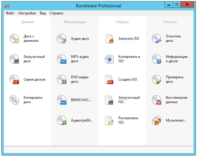
Task: Open the BDMV/AVC... Blu-ray disc icon
Action: [x=62, y=100]
